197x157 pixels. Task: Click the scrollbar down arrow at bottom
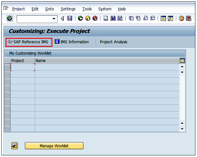(182, 129)
